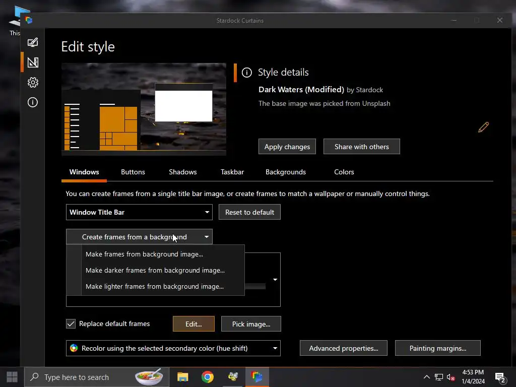Viewport: 516px width, 387px height.
Task: Switch to the Windows tab
Action: (84, 172)
